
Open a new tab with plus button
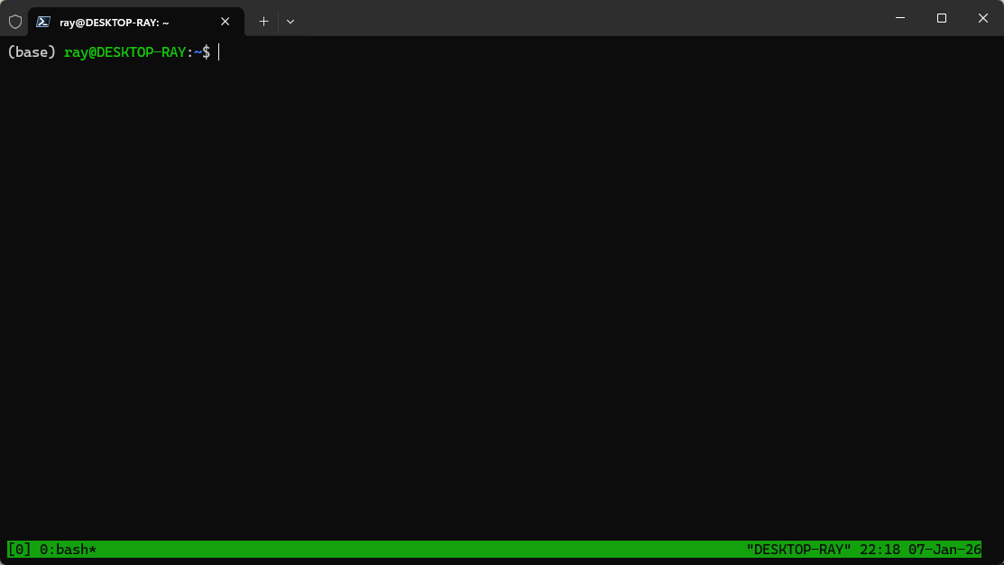pos(263,21)
